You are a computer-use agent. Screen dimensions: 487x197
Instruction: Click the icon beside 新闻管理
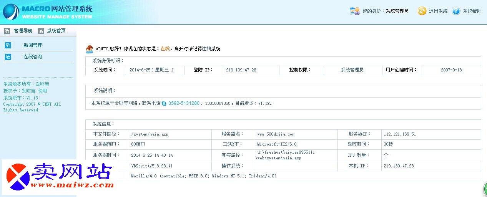[8, 45]
